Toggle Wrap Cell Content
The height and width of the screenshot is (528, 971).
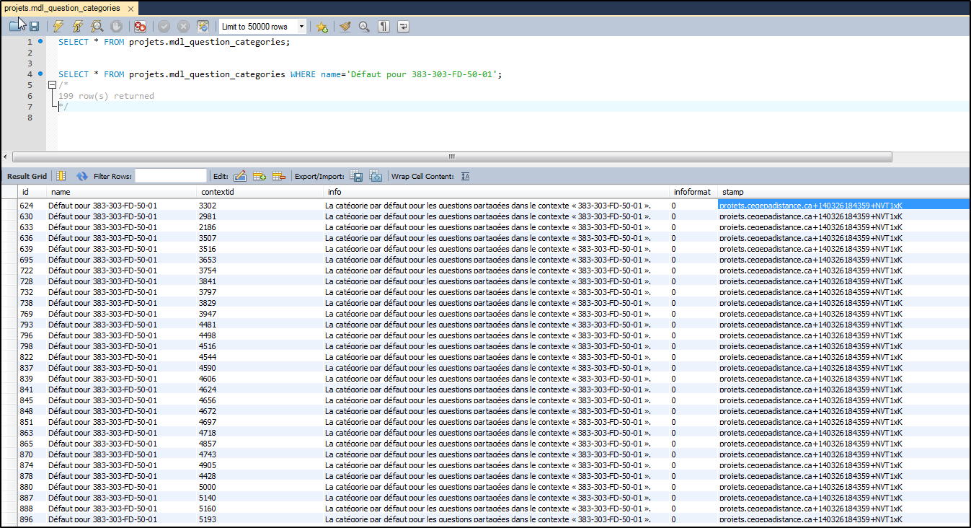[x=465, y=176]
